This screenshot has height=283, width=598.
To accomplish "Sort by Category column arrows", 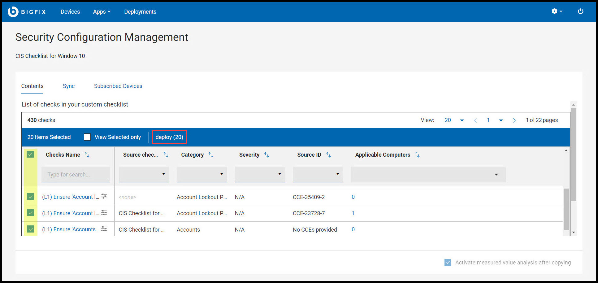I will click(211, 155).
